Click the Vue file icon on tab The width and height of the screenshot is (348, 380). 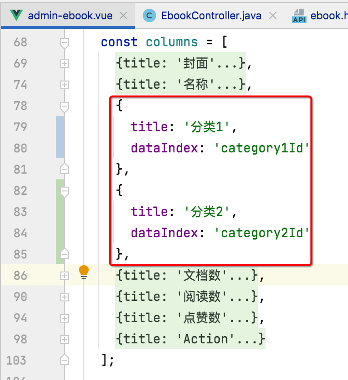[16, 15]
